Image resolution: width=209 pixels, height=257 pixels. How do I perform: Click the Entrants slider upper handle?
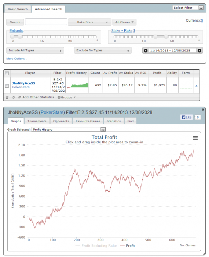[20, 37]
